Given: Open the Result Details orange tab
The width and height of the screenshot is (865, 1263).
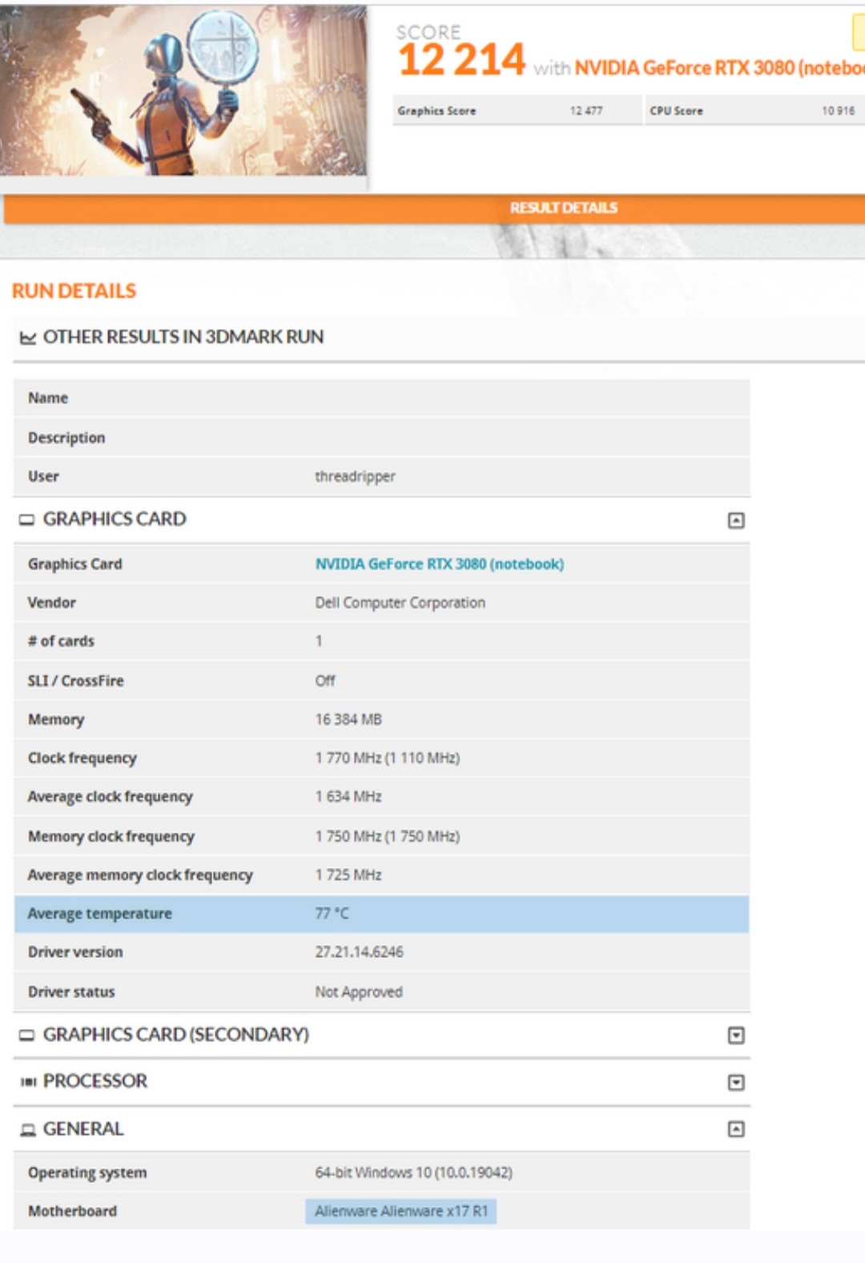Looking at the screenshot, I should point(563,208).
